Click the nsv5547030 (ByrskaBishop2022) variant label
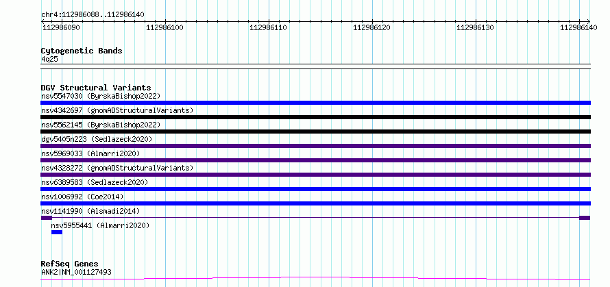Viewport: 610px width, 287px height. pos(101,96)
